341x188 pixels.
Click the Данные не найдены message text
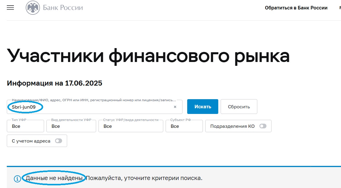[54, 178]
